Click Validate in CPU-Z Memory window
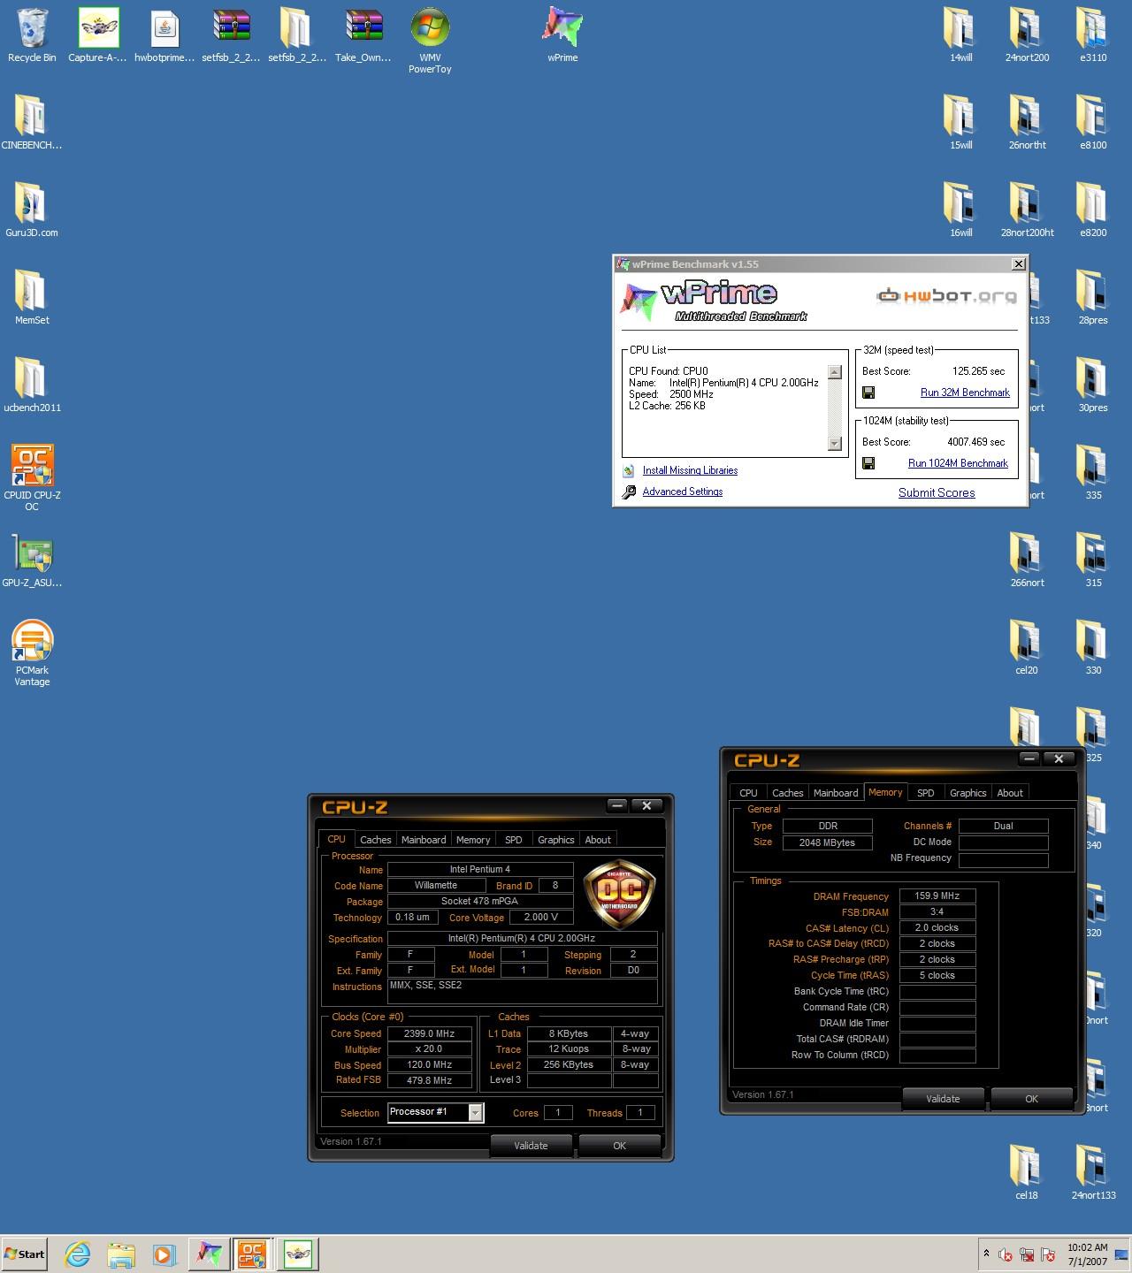Screen dimensions: 1132x1273 (943, 1099)
